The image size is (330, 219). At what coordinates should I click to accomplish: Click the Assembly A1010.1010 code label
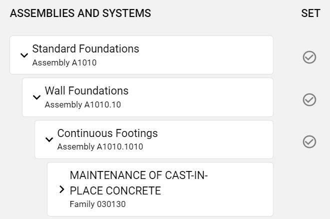(x=100, y=147)
